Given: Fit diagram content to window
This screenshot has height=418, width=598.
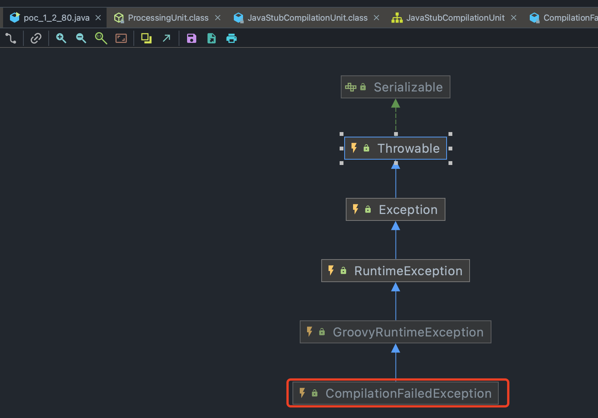Looking at the screenshot, I should (x=121, y=38).
